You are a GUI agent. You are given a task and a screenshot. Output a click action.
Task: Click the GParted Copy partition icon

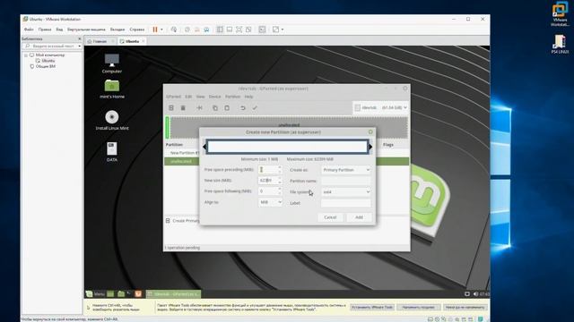click(x=215, y=107)
